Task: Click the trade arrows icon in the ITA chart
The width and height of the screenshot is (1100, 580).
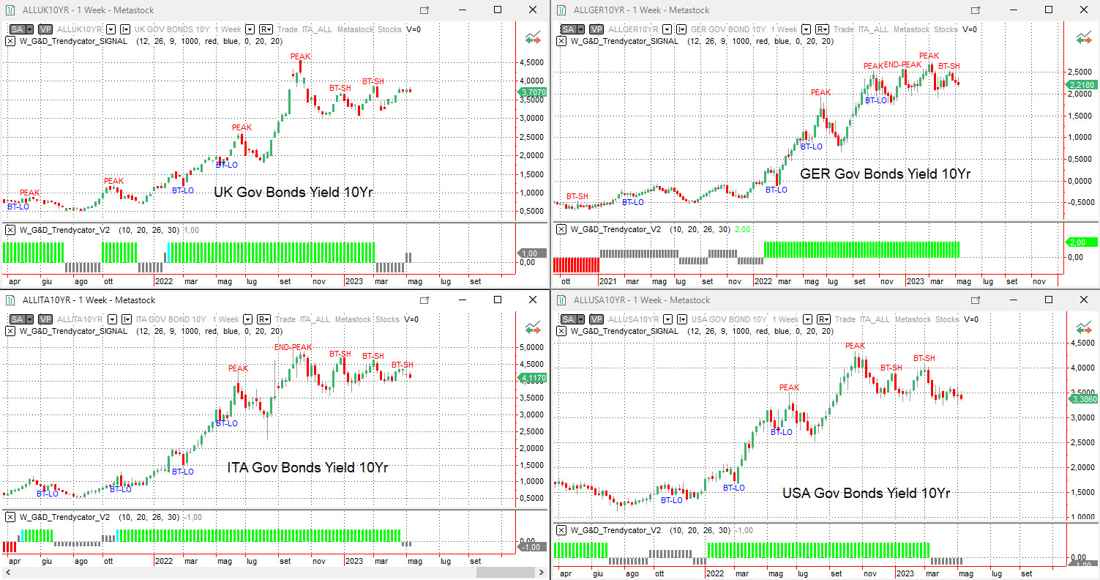Action: click(533, 327)
